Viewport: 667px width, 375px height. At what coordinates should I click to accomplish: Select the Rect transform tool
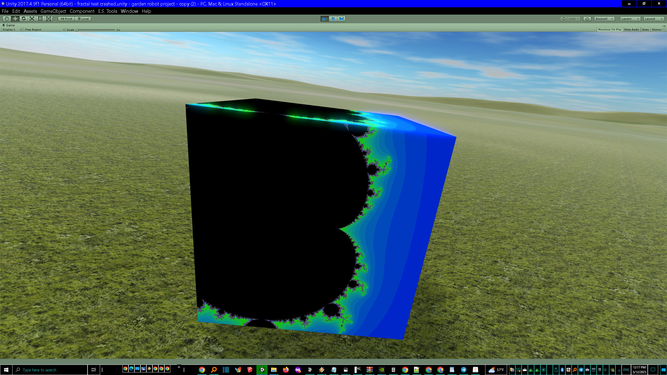click(x=40, y=18)
